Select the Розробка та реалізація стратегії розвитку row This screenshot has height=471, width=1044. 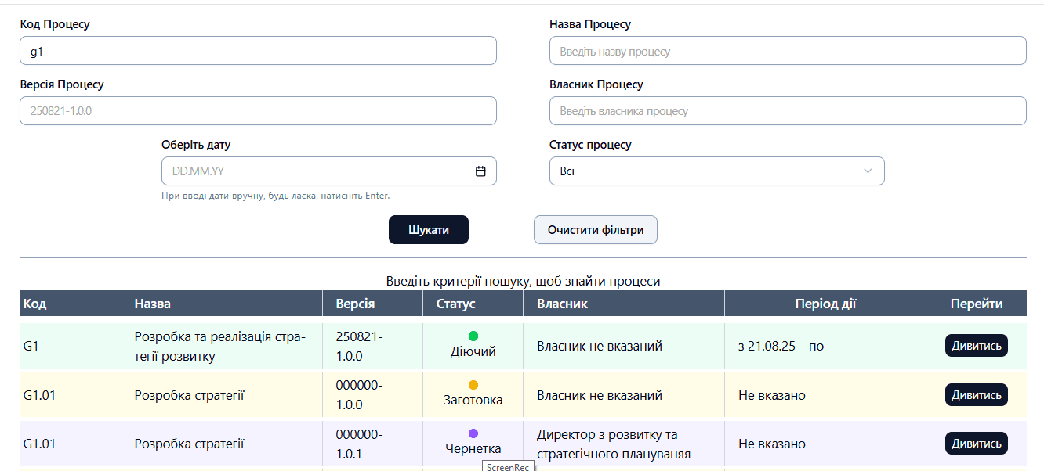[219, 346]
